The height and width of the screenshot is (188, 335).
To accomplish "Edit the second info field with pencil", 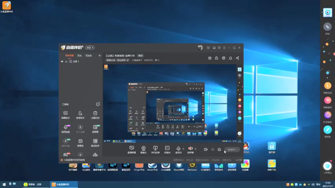I will click(137, 60).
